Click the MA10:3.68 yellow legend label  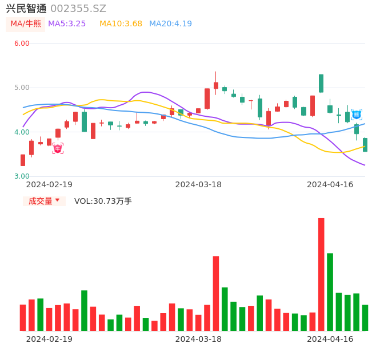[121, 24]
